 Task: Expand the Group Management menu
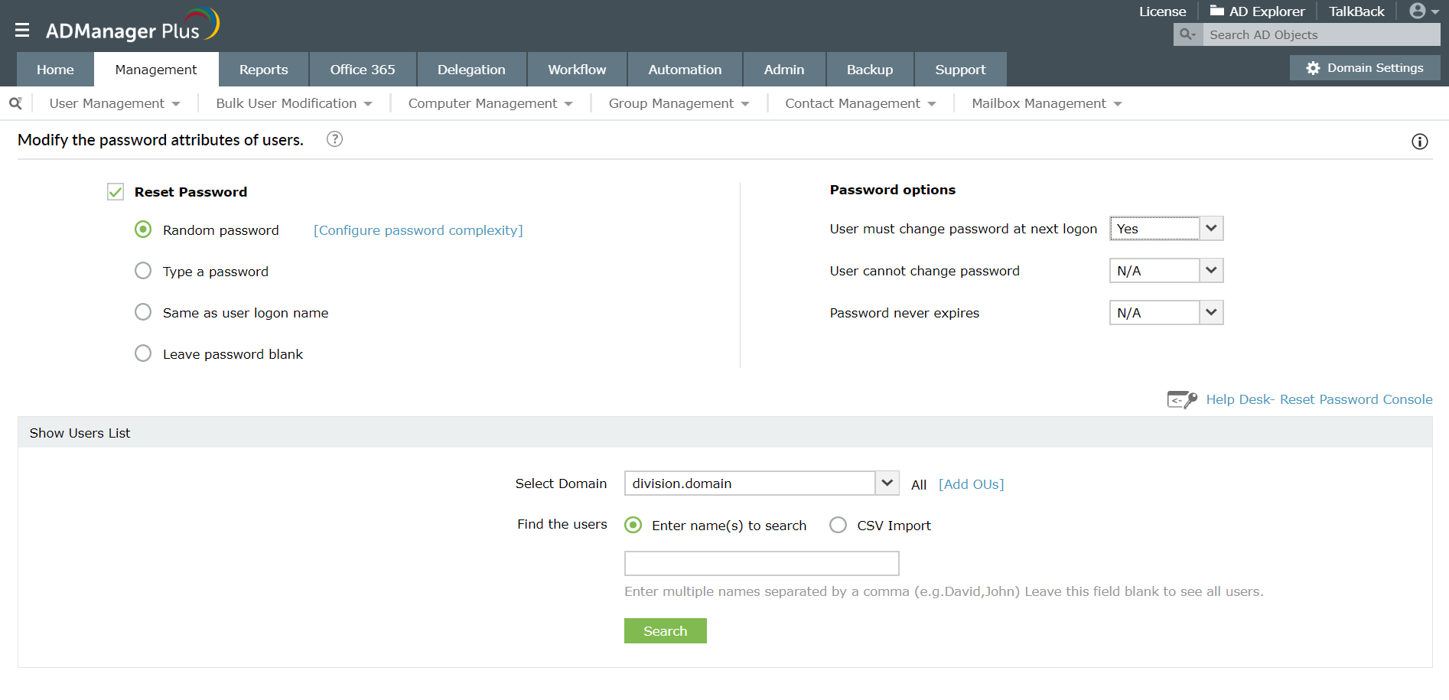679,103
